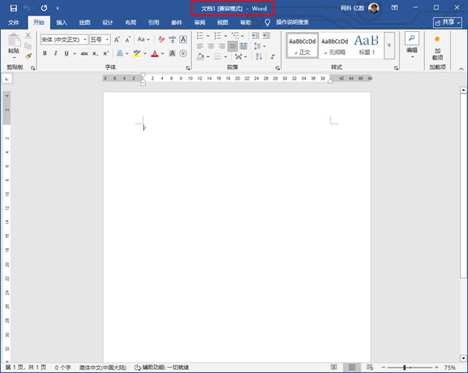Apply strikethrough with the abc icon
468x373 pixels.
[x=83, y=54]
